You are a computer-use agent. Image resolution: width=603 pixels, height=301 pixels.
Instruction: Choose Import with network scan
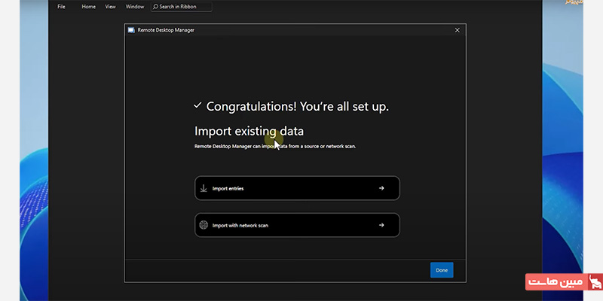coord(297,225)
